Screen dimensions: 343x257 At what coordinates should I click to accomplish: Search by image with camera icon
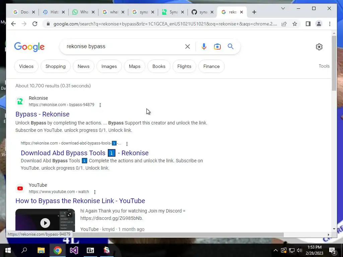(x=217, y=47)
